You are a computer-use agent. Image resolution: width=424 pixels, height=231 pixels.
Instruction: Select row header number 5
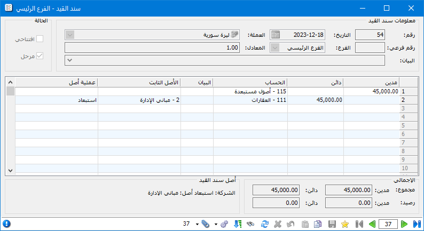pyautogui.click(x=408, y=125)
